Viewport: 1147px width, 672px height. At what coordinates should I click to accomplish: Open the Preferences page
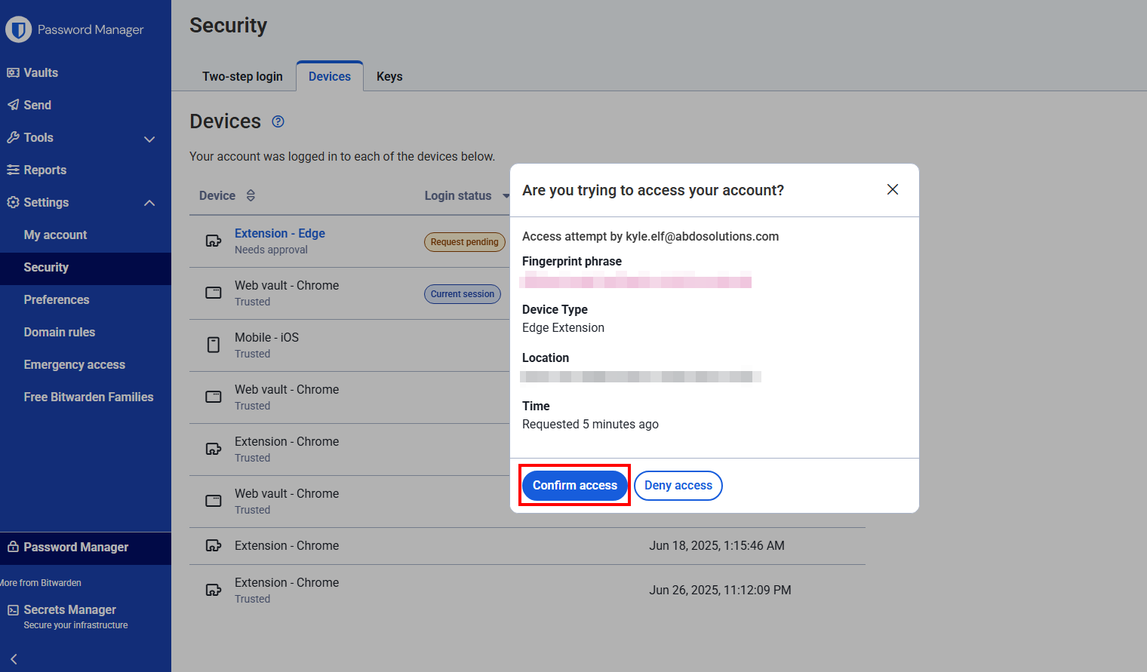click(57, 299)
